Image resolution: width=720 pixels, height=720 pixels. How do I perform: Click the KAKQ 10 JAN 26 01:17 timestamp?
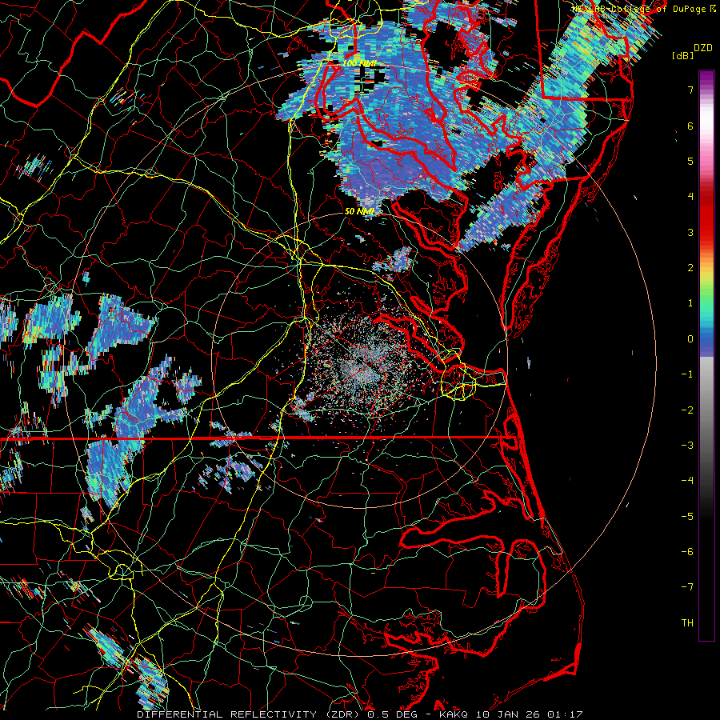click(511, 714)
